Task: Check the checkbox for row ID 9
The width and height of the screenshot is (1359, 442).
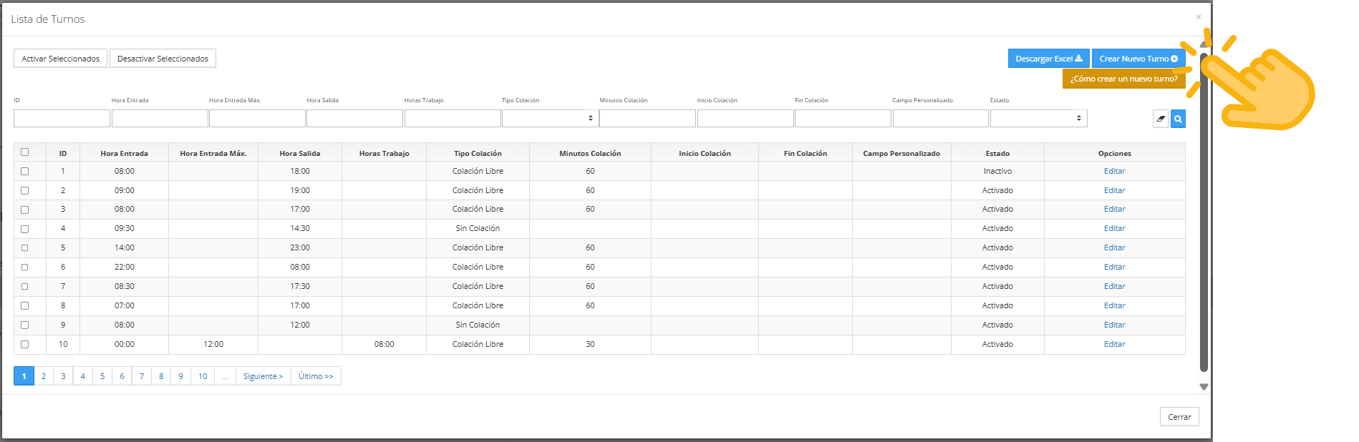Action: (24, 325)
